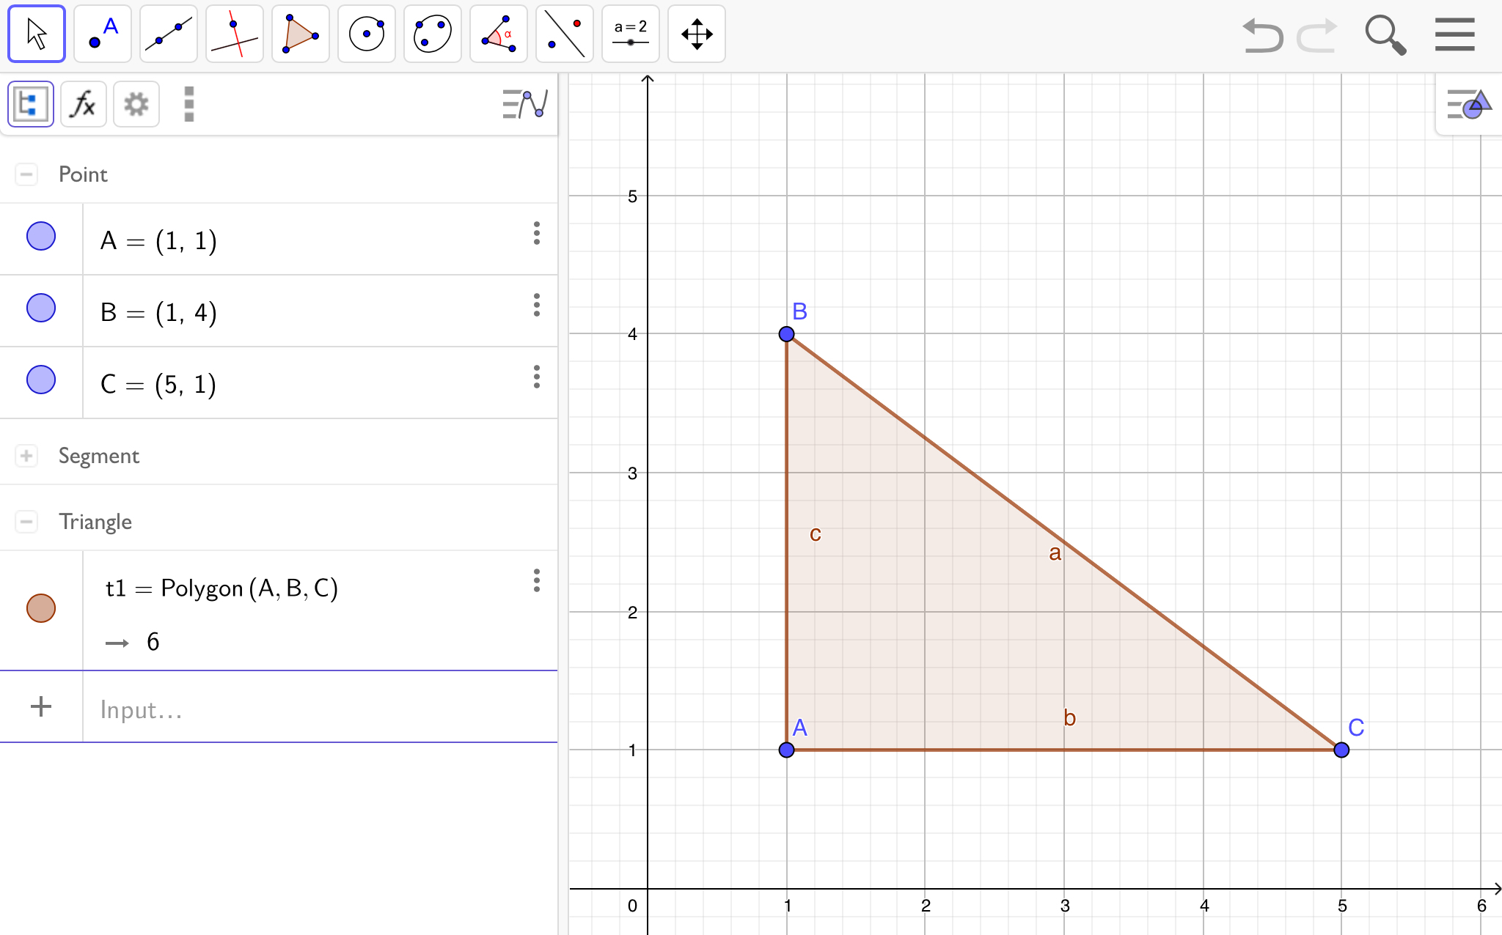
Task: Open the main hamburger menu
Action: (x=1454, y=34)
